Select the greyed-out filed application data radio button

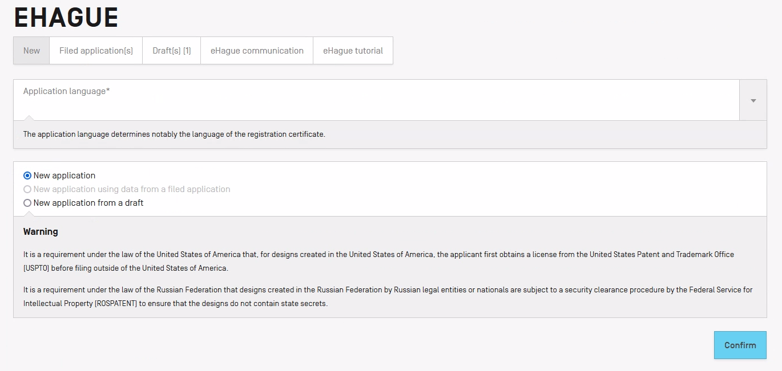[27, 189]
